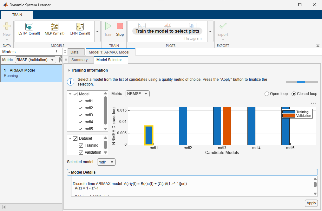Click the mdl2 training bar in chart
The image size is (322, 211).
click(183, 126)
